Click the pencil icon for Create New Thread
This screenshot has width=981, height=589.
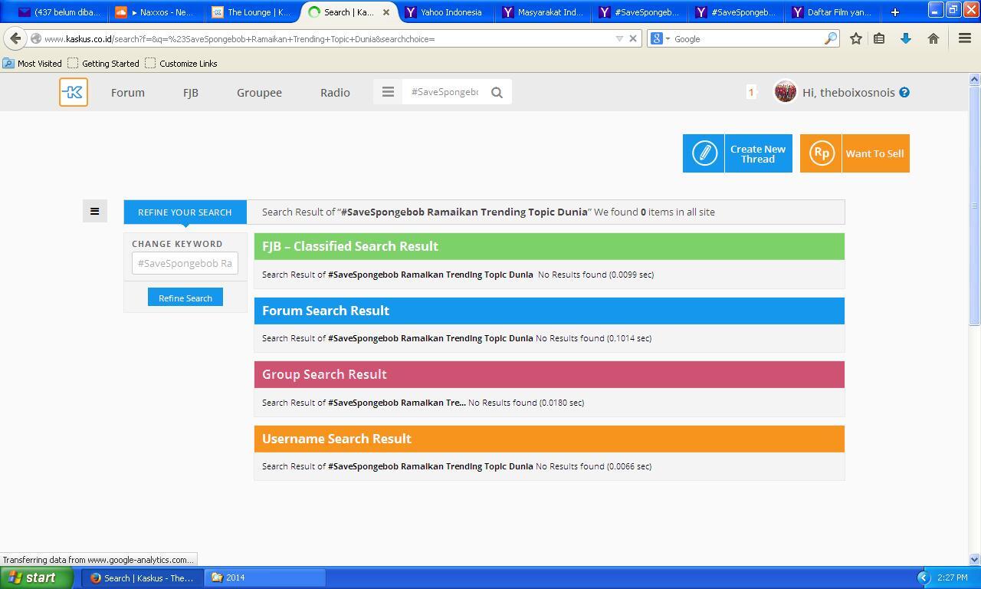(704, 153)
